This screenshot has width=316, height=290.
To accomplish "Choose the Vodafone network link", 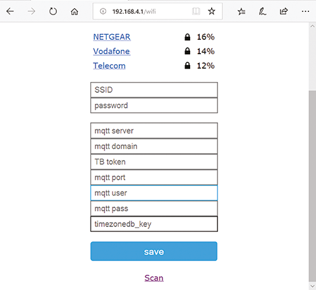I will point(112,52).
